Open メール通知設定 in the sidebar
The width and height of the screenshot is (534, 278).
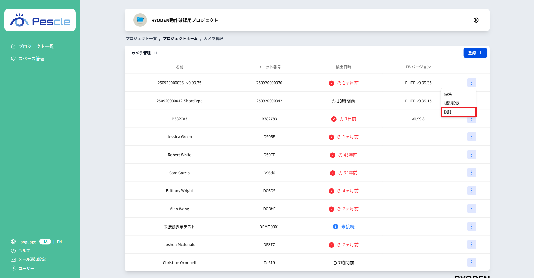pyautogui.click(x=32, y=259)
